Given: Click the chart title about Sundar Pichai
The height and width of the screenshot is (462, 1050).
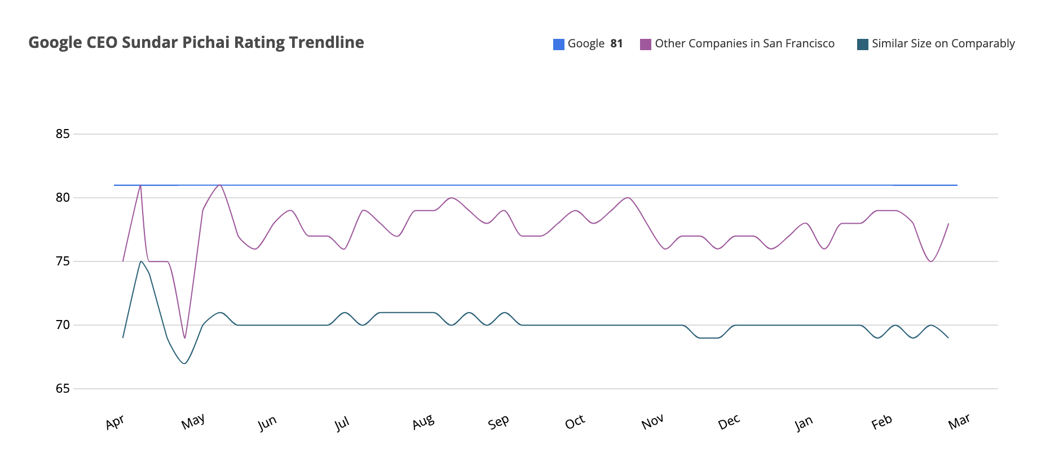Looking at the screenshot, I should pos(196,43).
